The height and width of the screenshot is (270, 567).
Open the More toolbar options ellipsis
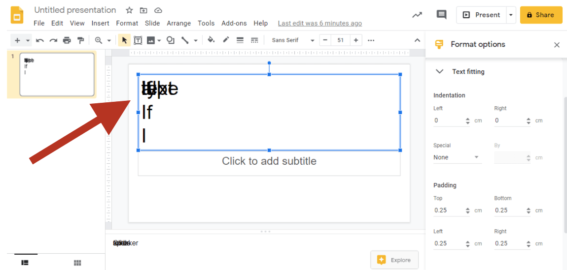pos(371,40)
